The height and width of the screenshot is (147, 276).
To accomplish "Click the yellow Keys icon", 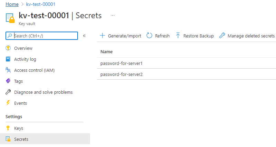I will click(x=8, y=128).
